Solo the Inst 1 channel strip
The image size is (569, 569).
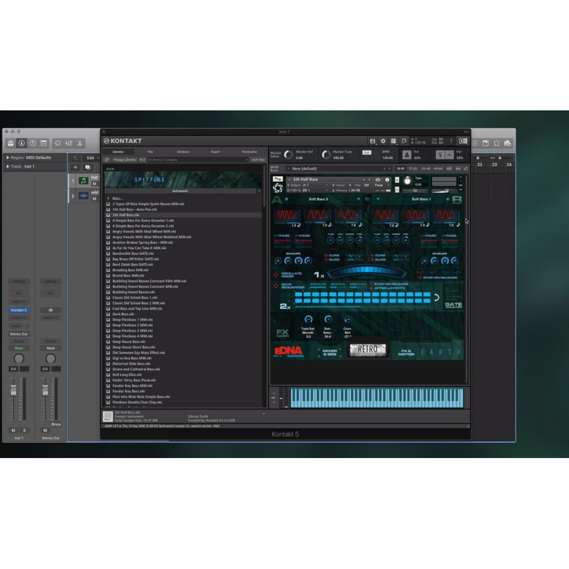[x=24, y=430]
